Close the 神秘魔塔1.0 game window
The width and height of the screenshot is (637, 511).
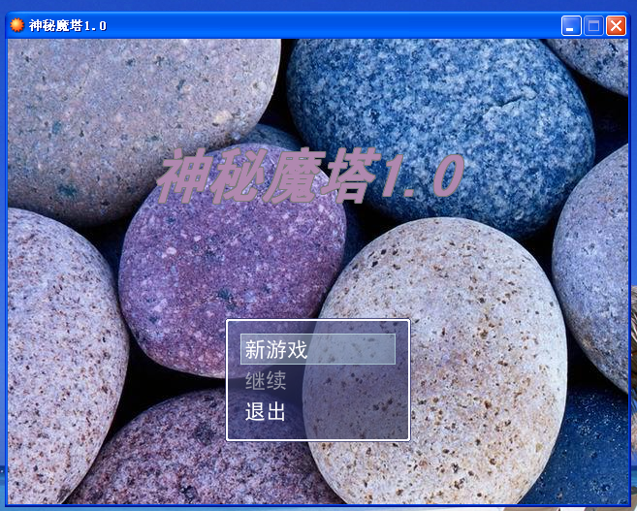pos(616,25)
